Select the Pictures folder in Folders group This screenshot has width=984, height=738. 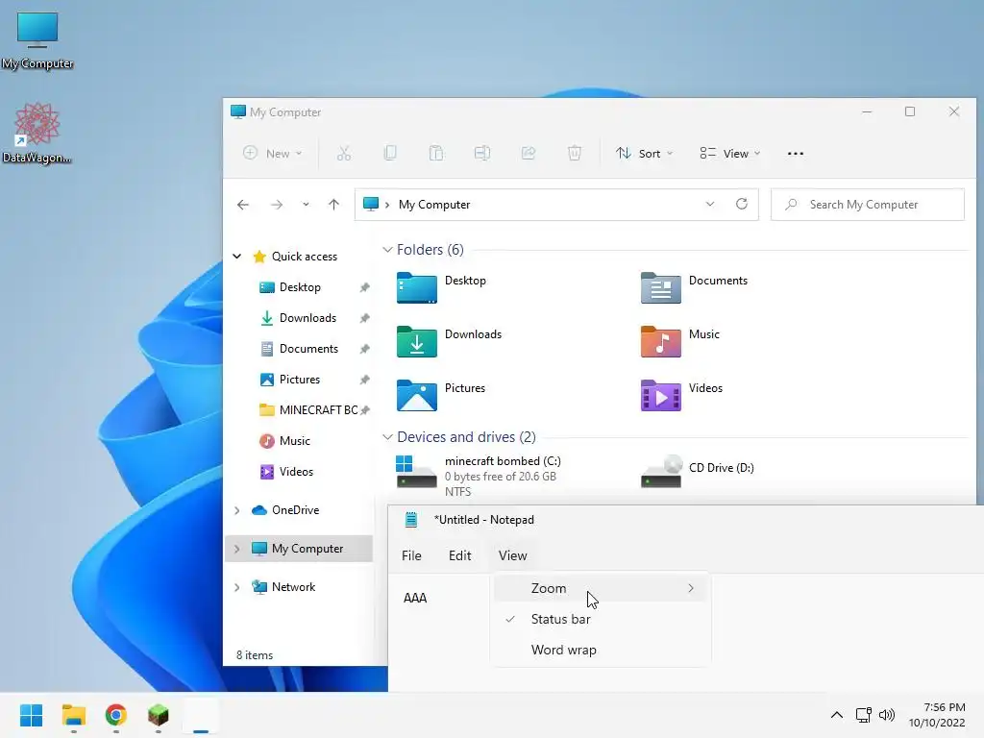[x=442, y=395]
